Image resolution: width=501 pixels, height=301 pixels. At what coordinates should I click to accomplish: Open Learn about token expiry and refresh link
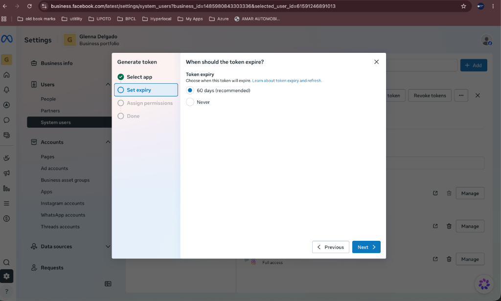(x=287, y=81)
